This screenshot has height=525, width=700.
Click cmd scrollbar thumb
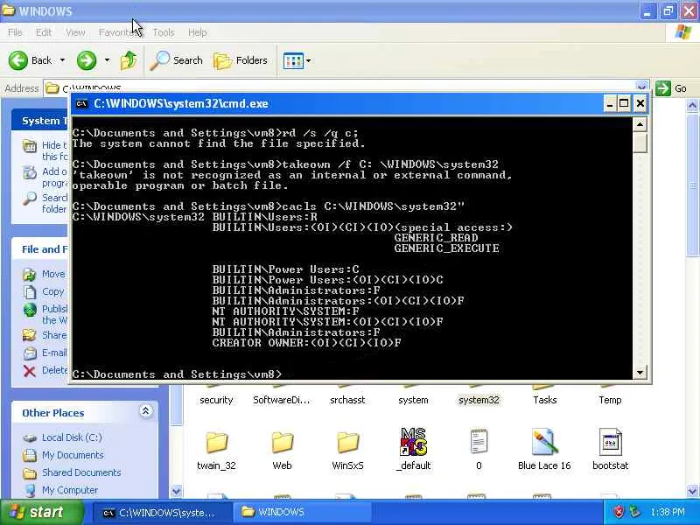[x=640, y=142]
